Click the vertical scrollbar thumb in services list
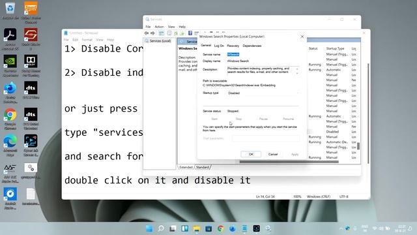The height and width of the screenshot is (235, 417). (358, 146)
